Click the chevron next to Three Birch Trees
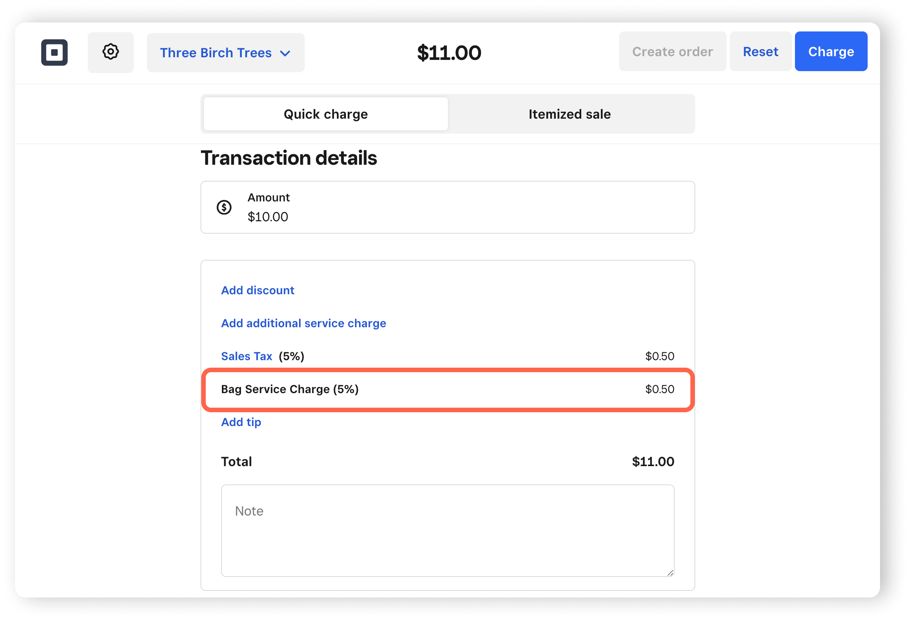 pyautogui.click(x=285, y=53)
